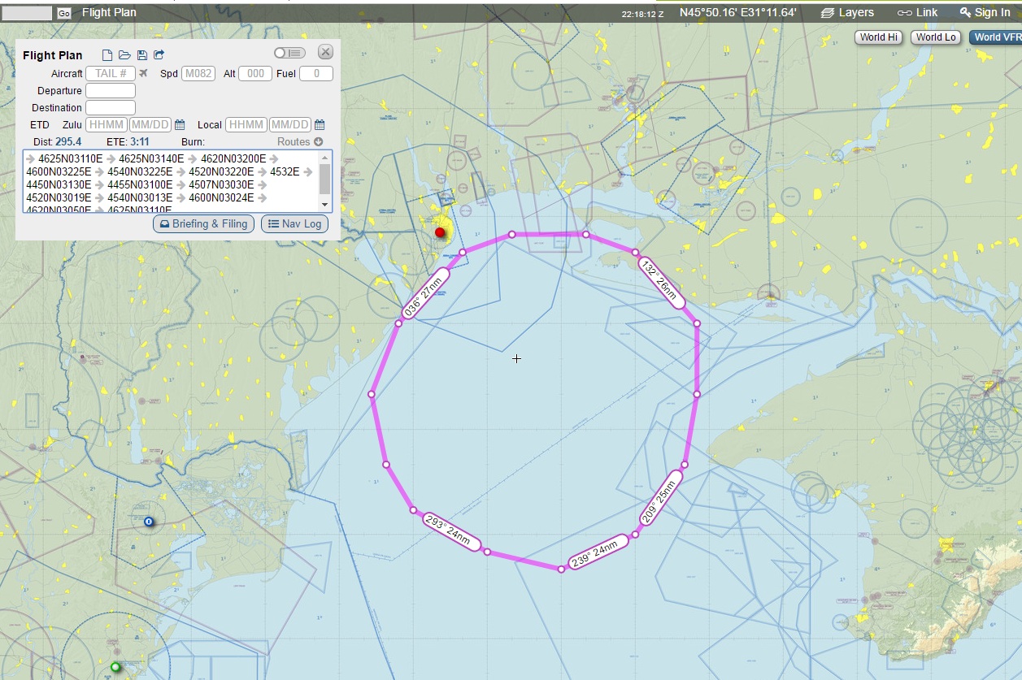Image resolution: width=1022 pixels, height=680 pixels.
Task: Click the Sign In link
Action: point(985,12)
